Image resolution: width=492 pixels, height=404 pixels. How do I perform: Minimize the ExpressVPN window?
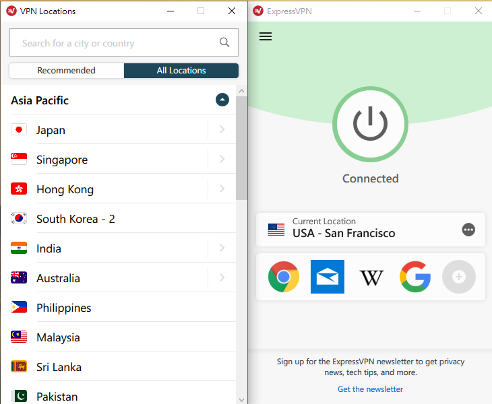417,11
